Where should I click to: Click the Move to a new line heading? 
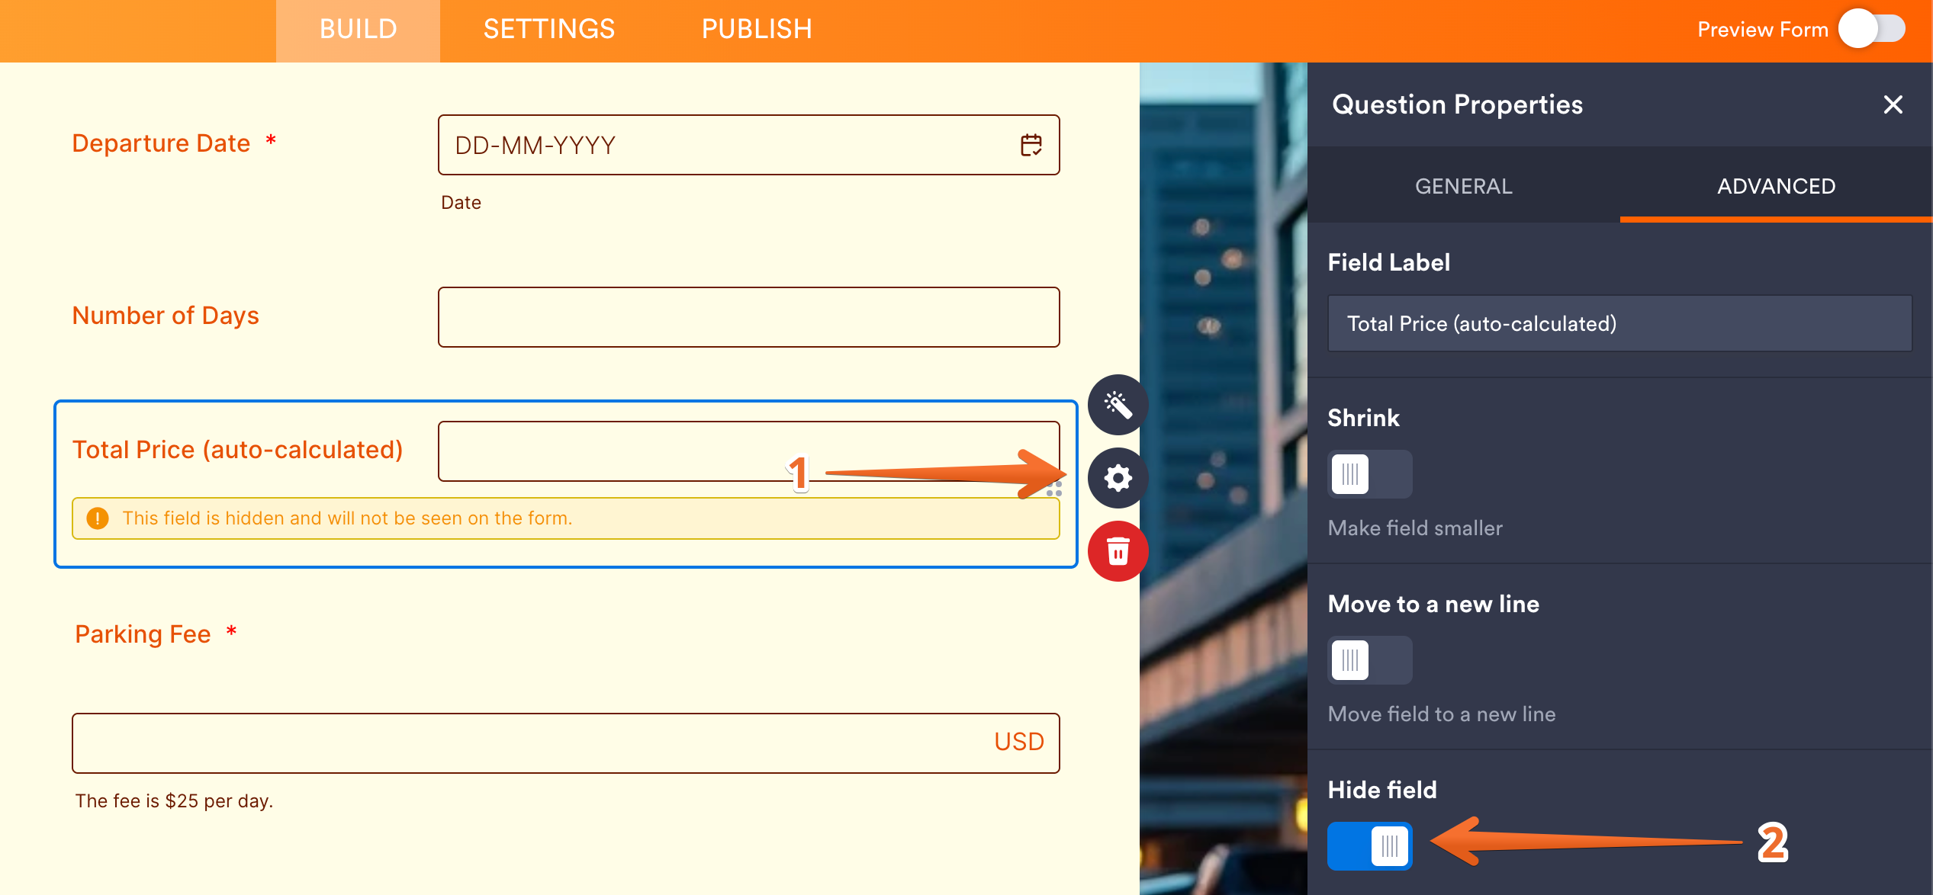click(1433, 604)
